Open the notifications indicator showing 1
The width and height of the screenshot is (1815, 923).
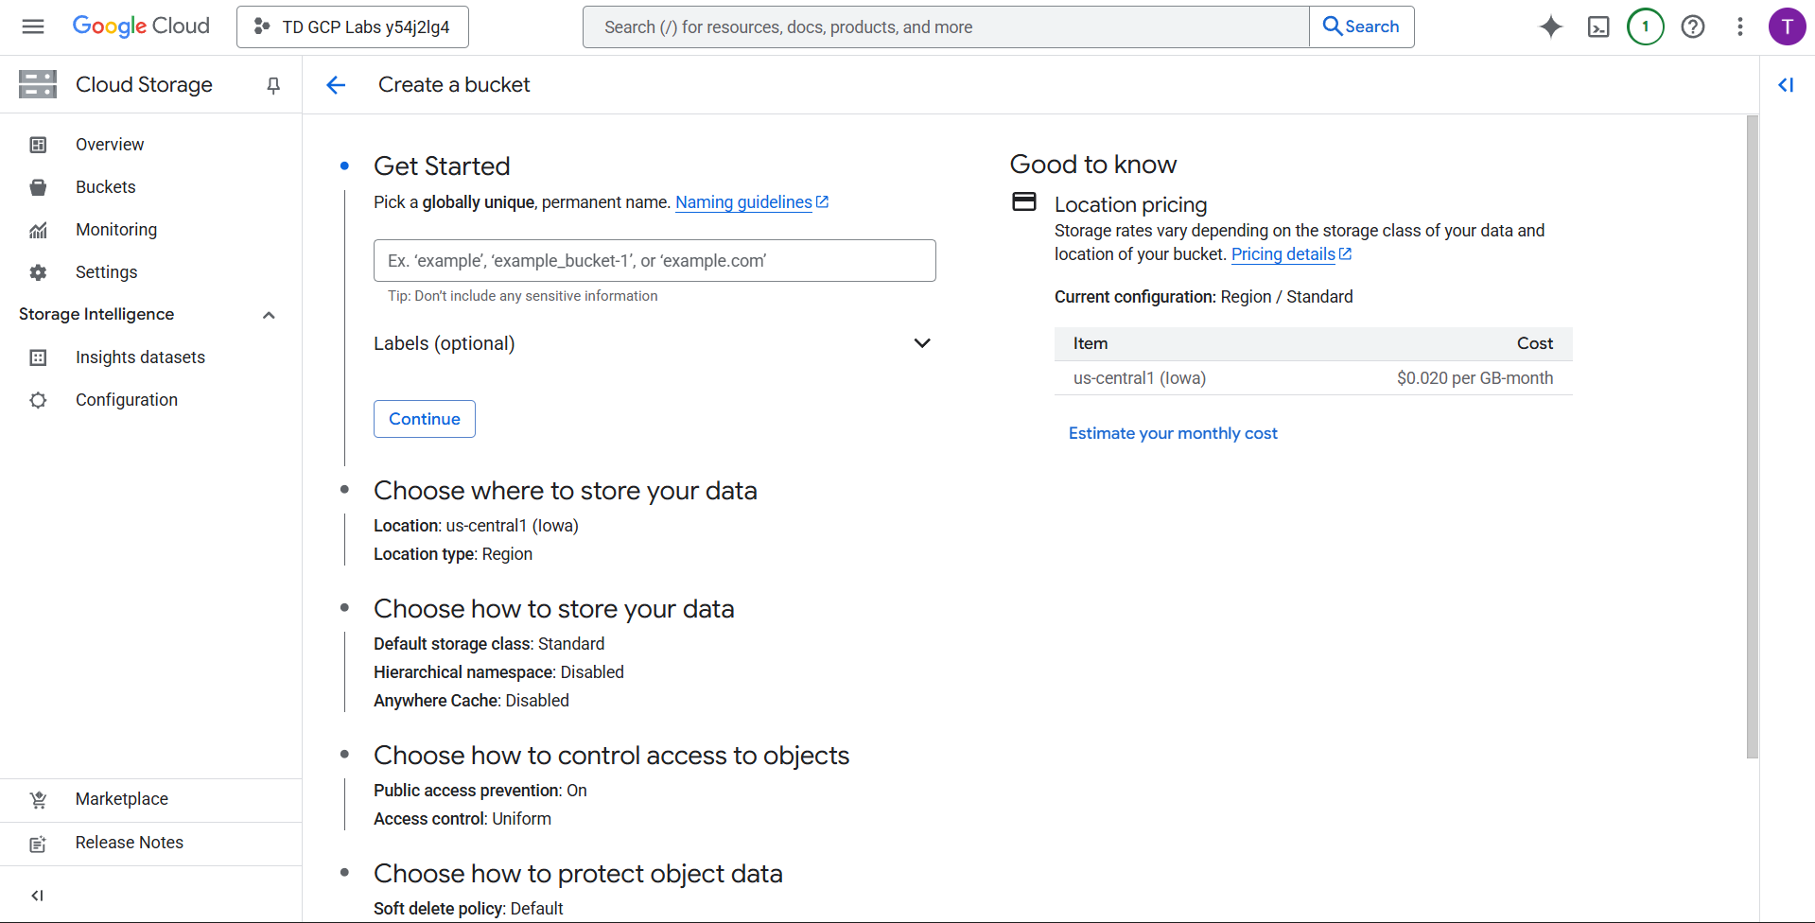(x=1645, y=26)
